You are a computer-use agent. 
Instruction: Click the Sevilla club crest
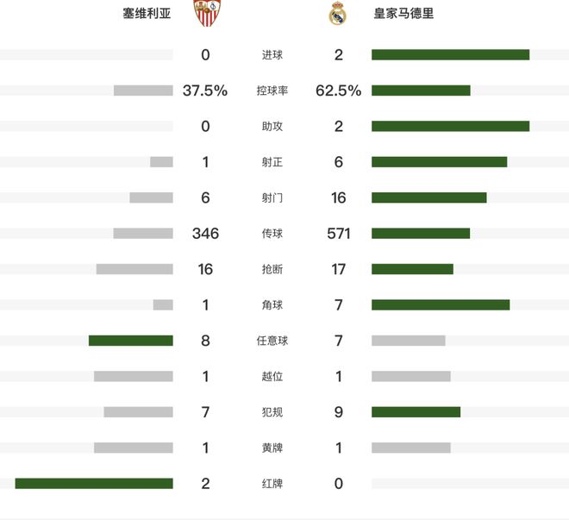coord(205,14)
